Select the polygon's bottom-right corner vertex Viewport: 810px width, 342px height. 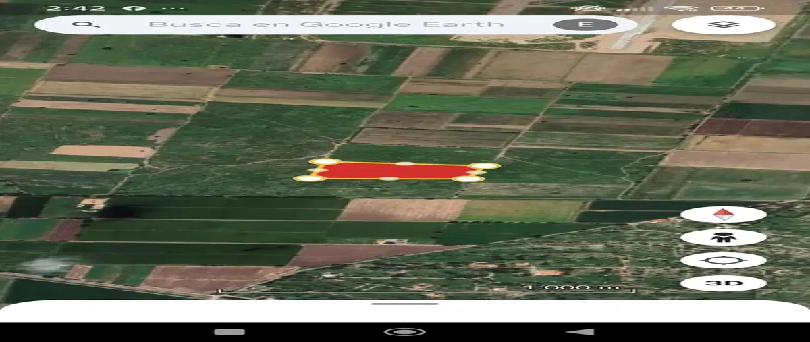(468, 179)
